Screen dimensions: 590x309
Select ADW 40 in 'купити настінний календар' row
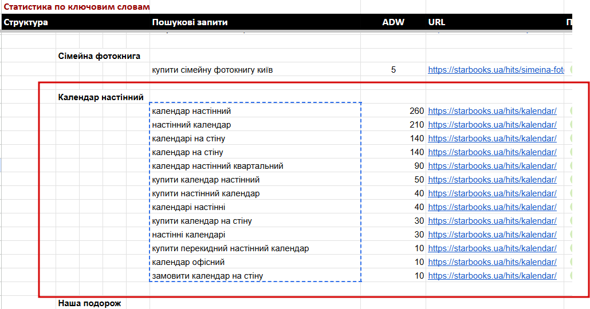coord(419,193)
